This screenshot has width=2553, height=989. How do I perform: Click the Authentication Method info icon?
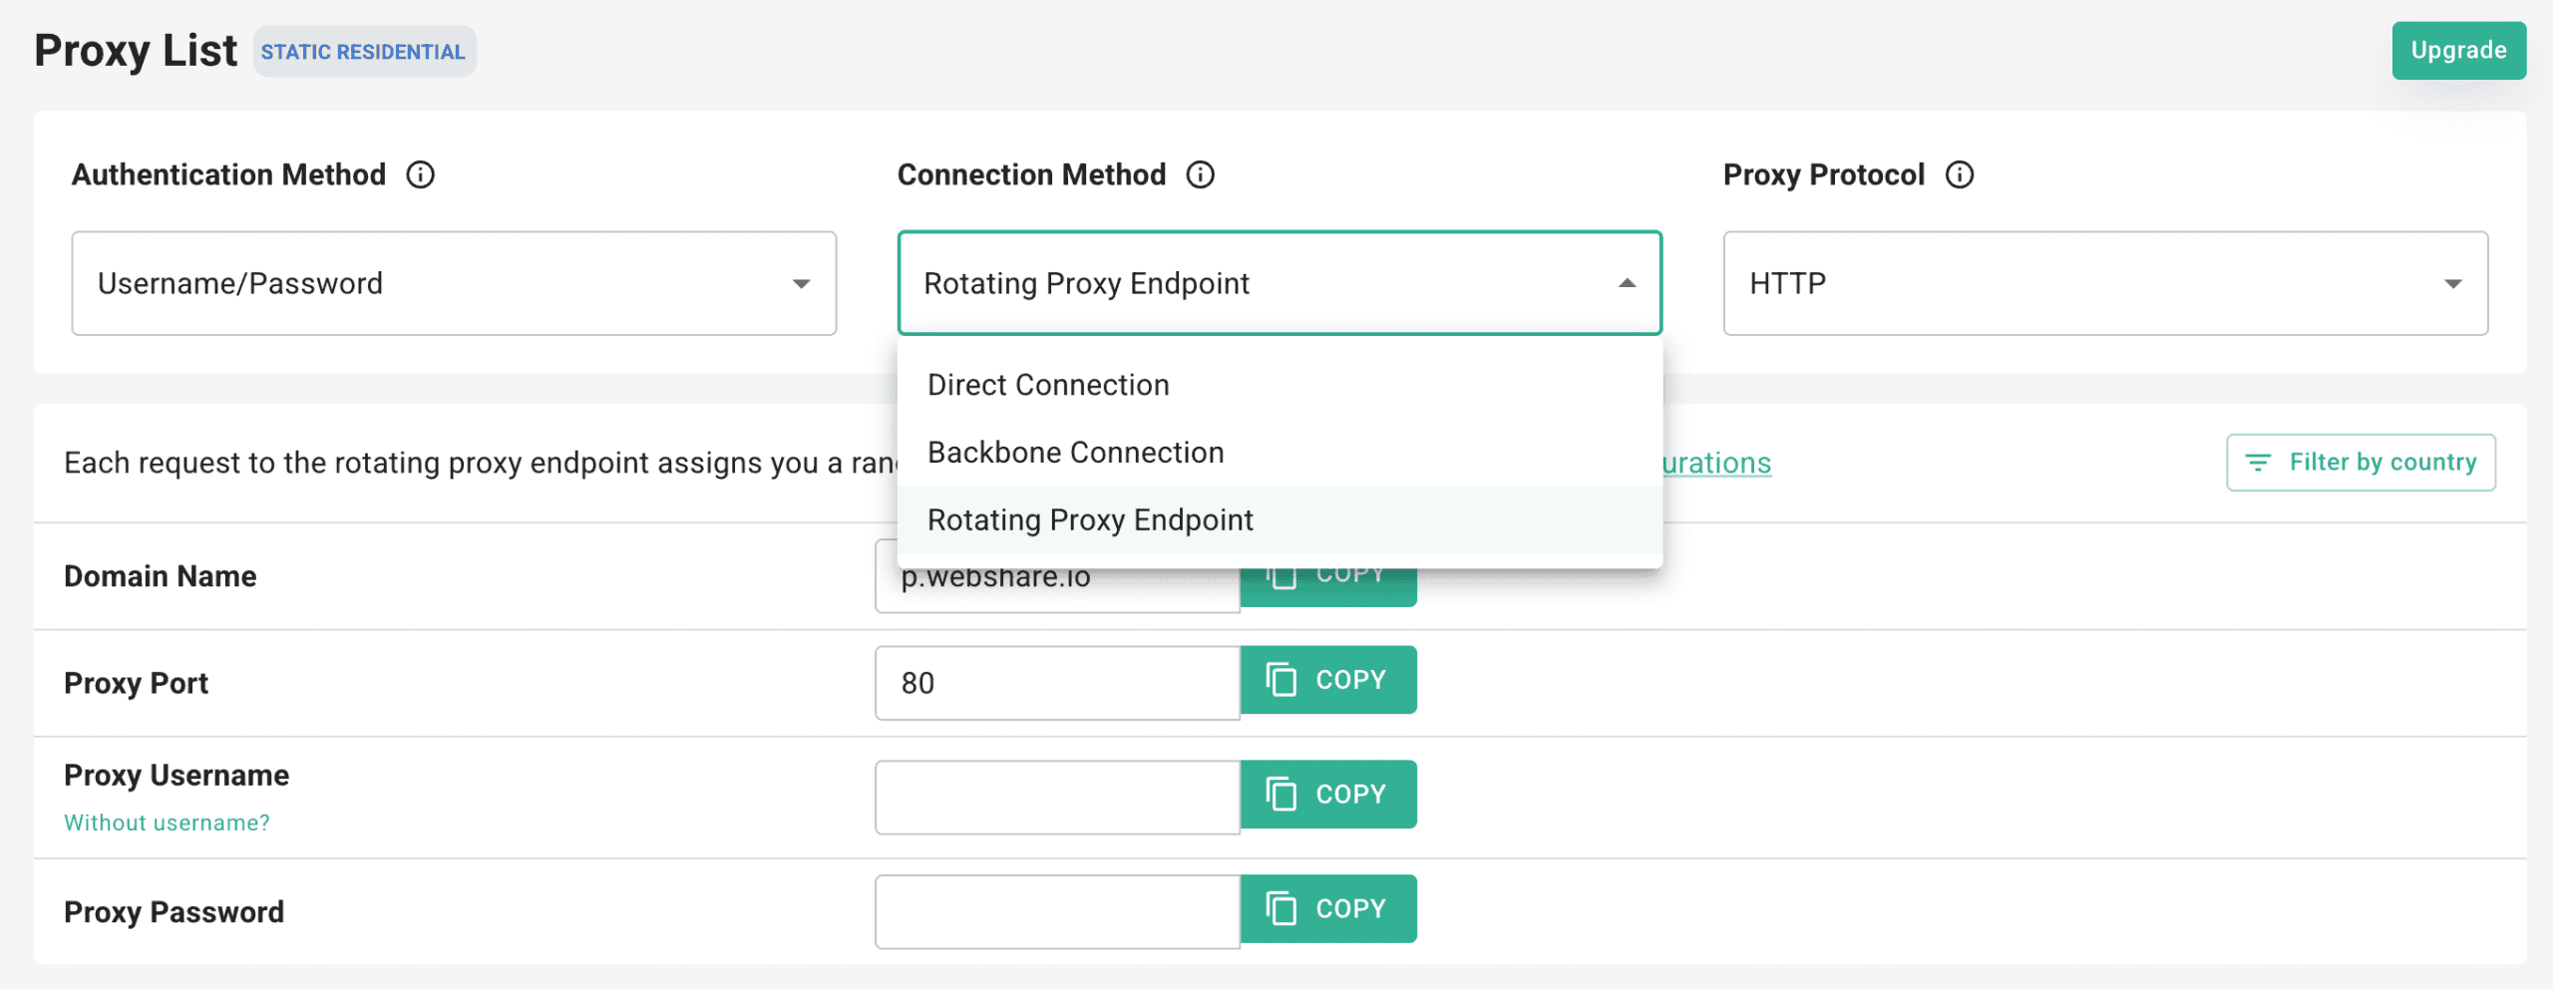pyautogui.click(x=420, y=174)
